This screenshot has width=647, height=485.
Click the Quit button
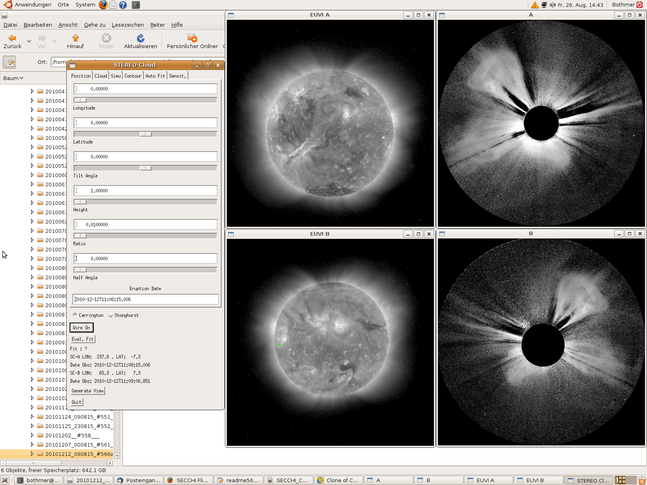[x=76, y=402]
